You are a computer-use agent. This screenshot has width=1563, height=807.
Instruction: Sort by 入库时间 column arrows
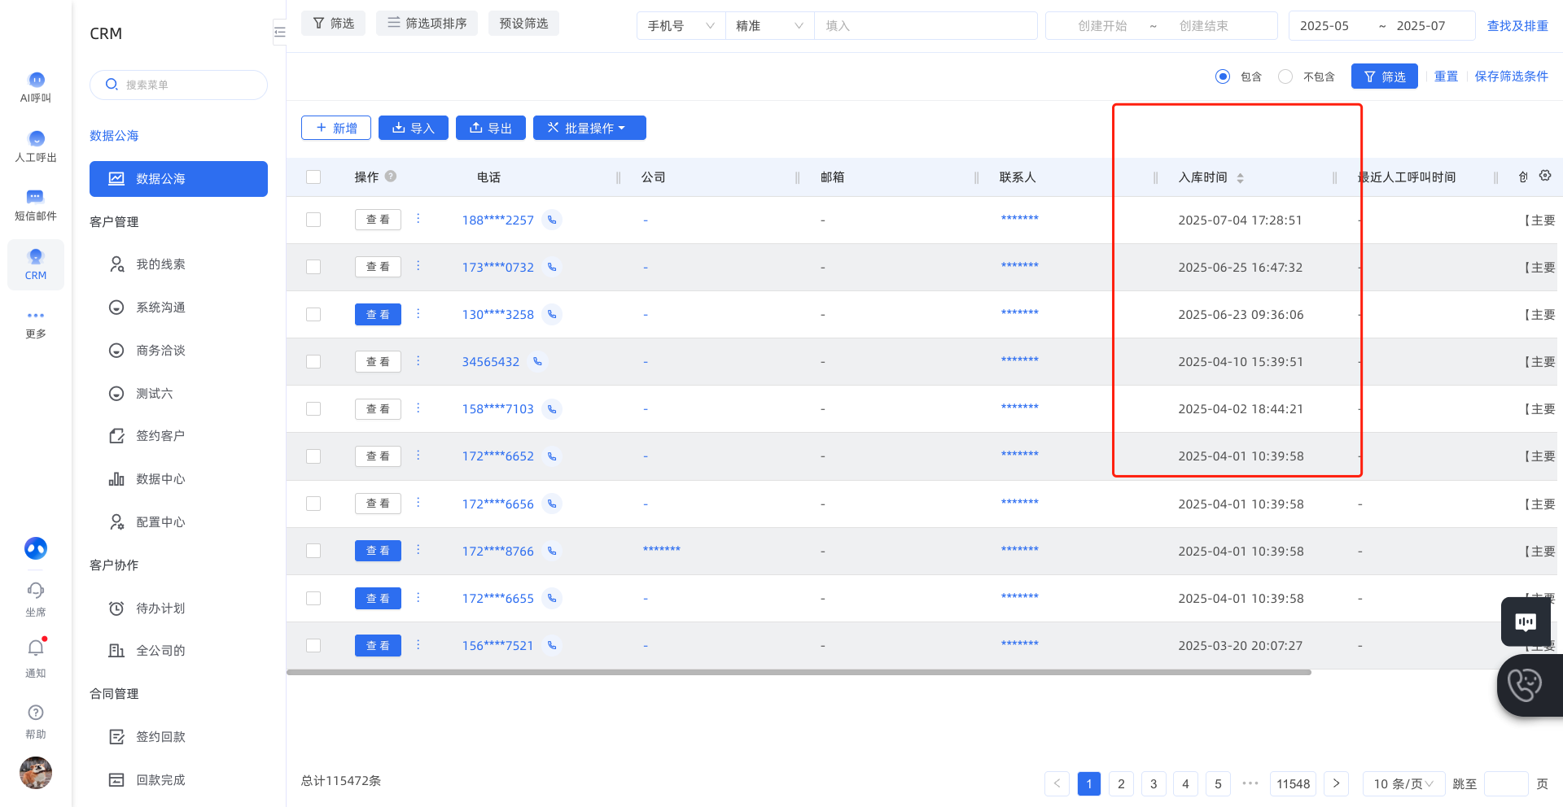pos(1240,177)
